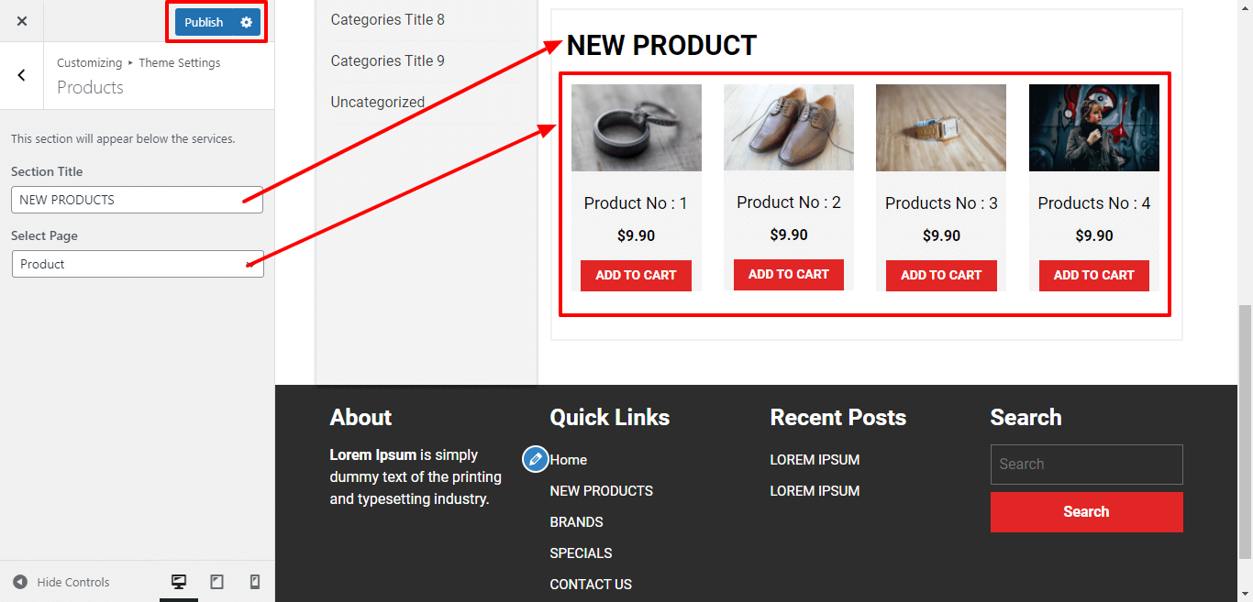
Task: Open publish settings gear icon
Action: point(246,22)
